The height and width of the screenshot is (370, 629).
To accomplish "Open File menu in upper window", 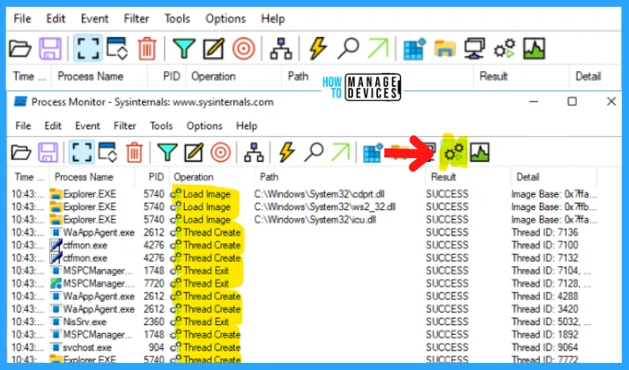I will coord(23,18).
